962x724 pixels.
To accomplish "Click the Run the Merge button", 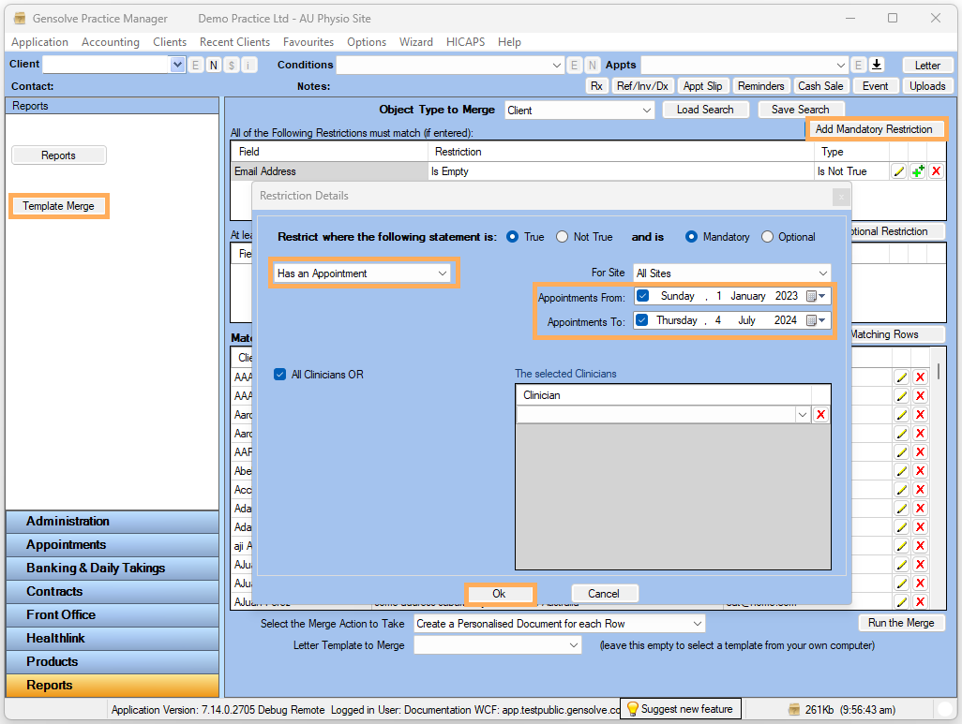I will pyautogui.click(x=901, y=623).
